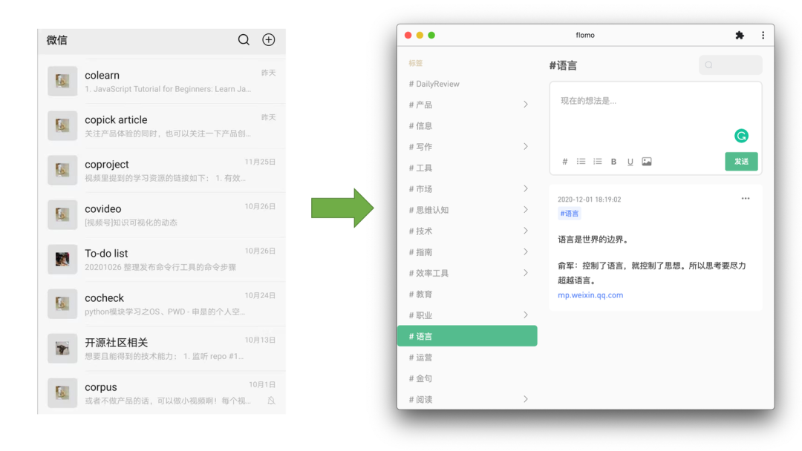
Task: Open the mp.weixin.qq.com link
Action: (590, 294)
